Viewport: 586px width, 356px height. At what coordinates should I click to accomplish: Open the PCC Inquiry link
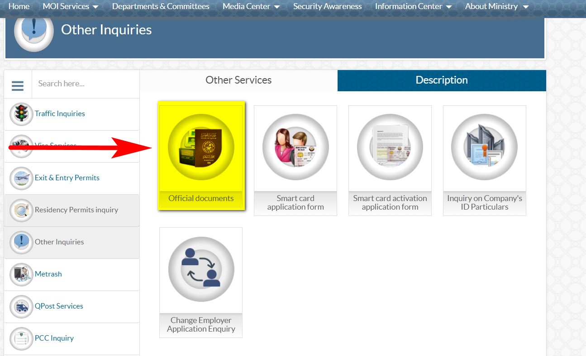(x=54, y=338)
